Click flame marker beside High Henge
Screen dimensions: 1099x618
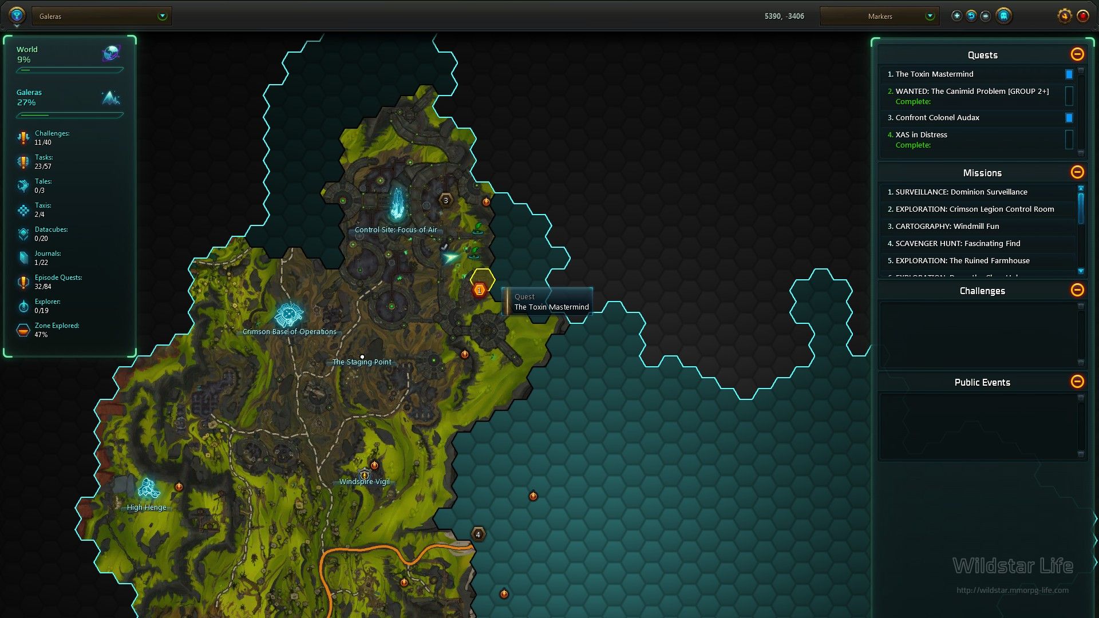(x=179, y=487)
